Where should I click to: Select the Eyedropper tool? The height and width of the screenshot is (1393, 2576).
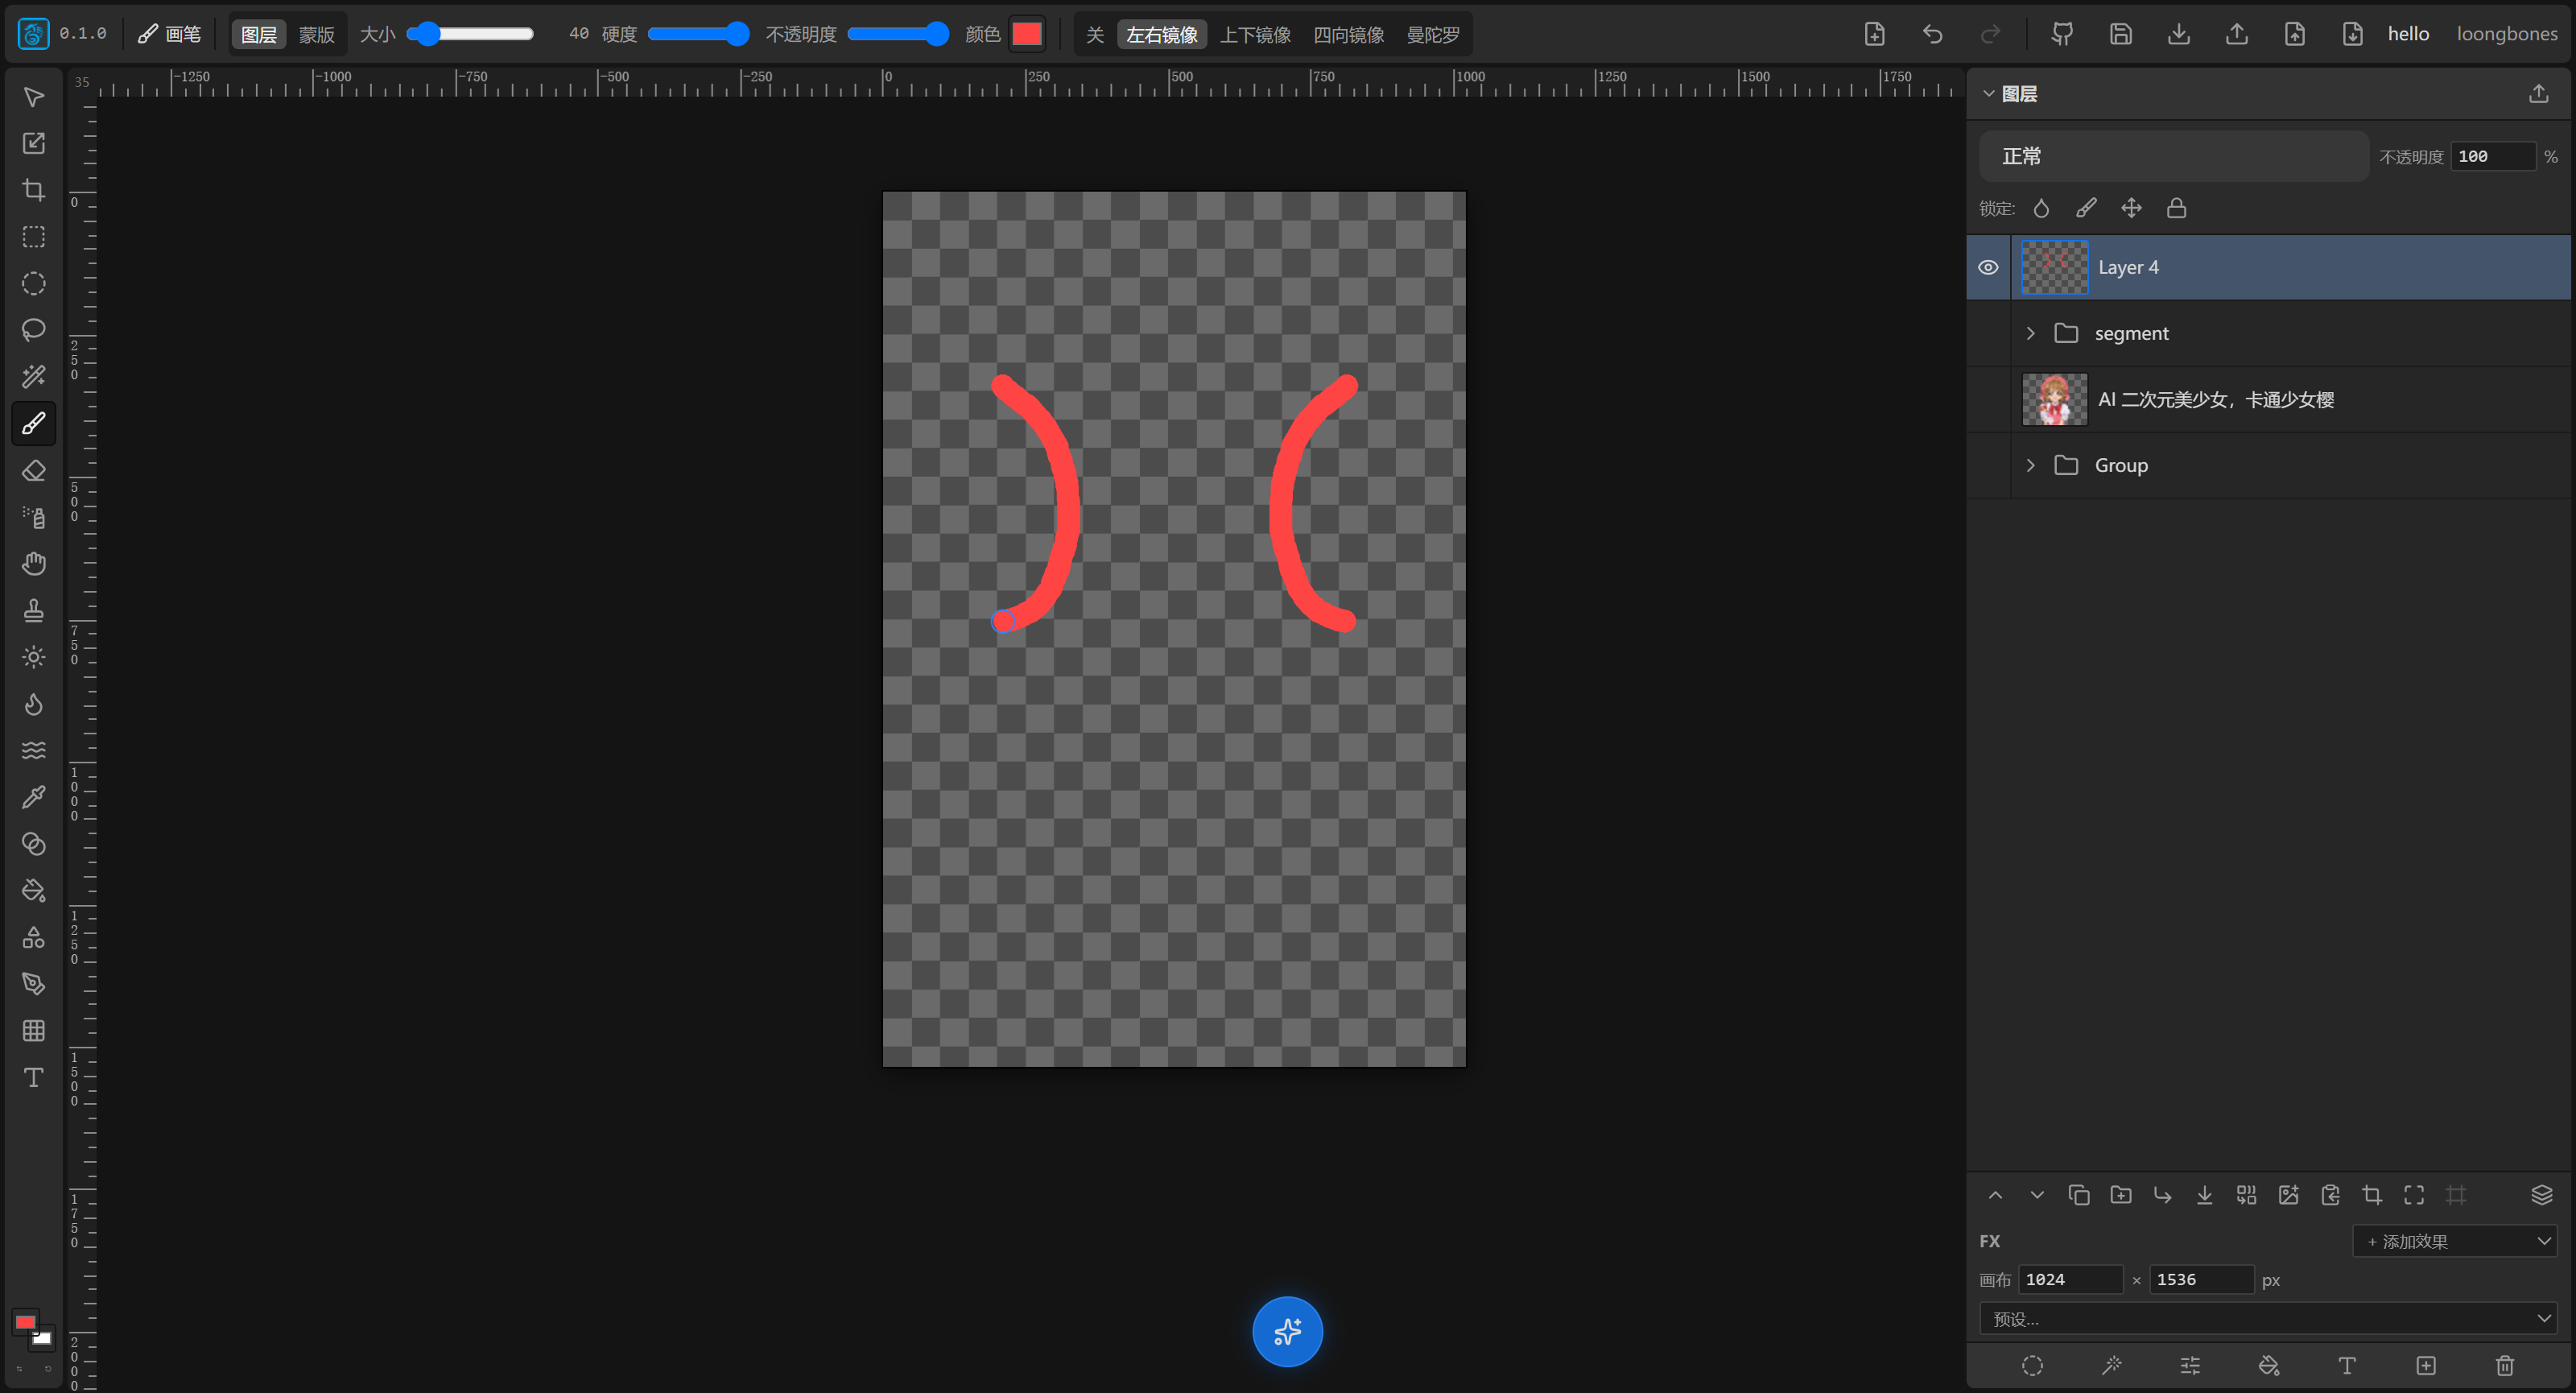(33, 797)
